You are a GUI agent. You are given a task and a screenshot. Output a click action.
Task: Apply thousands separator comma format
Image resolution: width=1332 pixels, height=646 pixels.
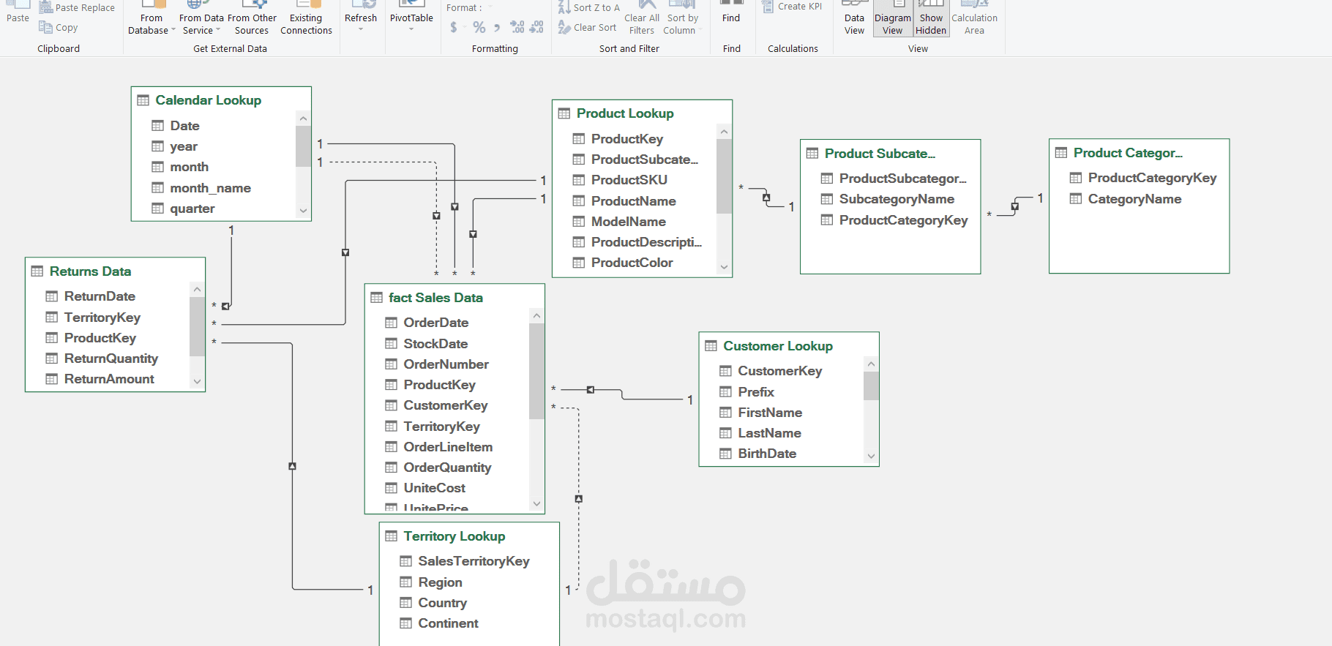(497, 27)
